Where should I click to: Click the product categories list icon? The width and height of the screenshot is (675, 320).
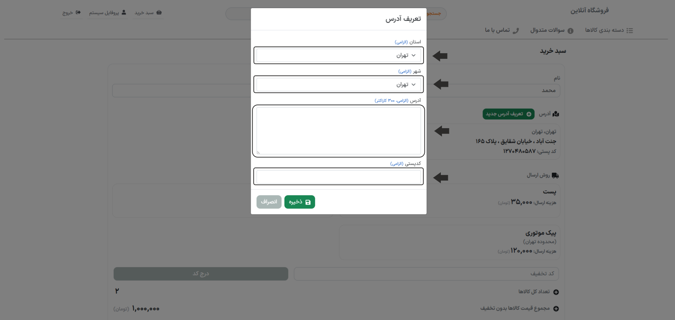pyautogui.click(x=630, y=30)
